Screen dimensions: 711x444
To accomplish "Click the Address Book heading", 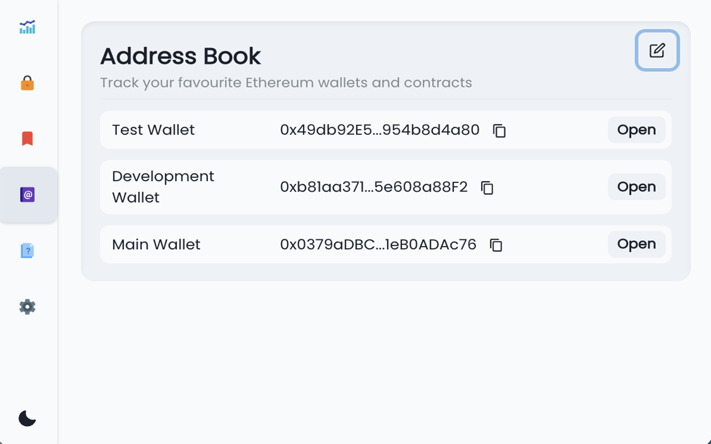I will 180,56.
